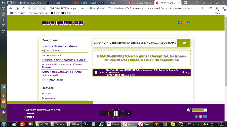Go back with the browser back arrow
The height and width of the screenshot is (127, 227).
(11, 8)
